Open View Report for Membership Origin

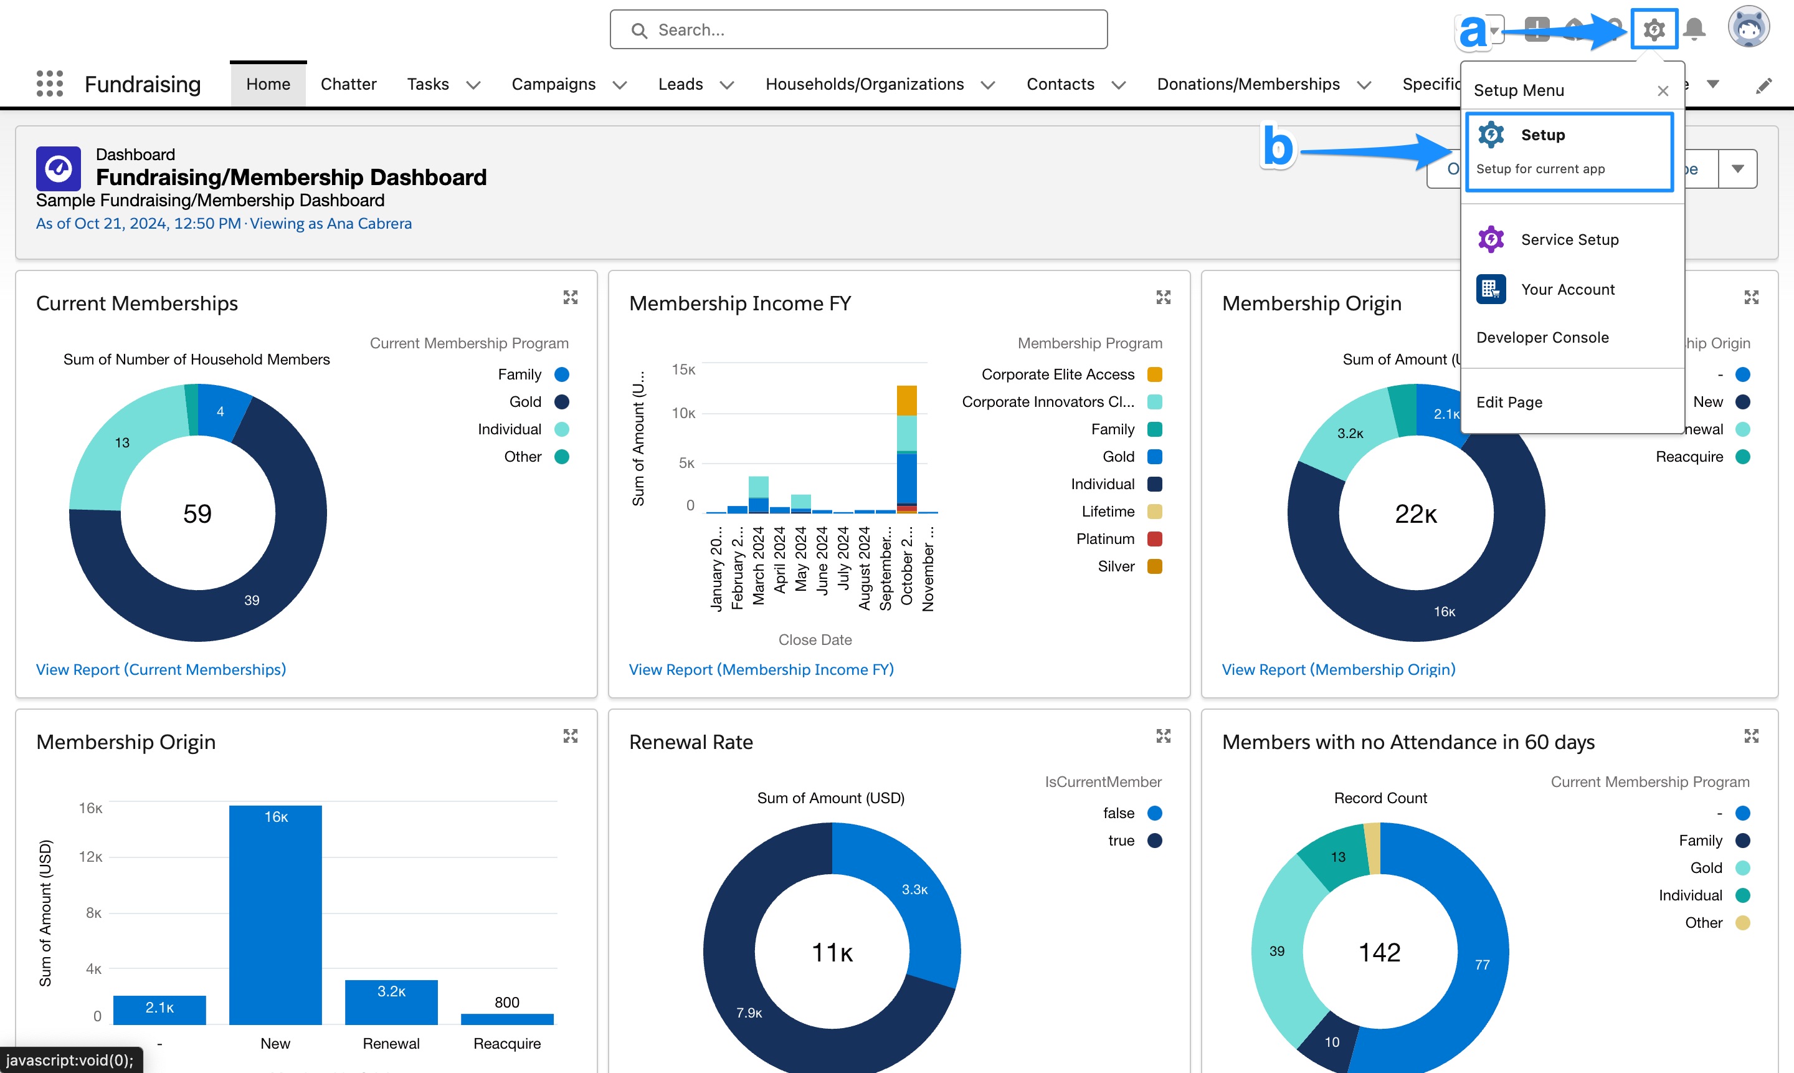(1338, 670)
